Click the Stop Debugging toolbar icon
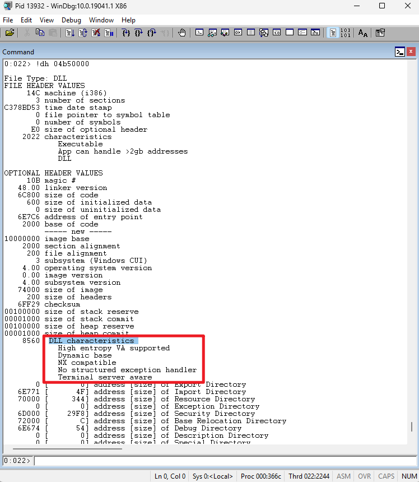Screen dimensions: 419x482 96,33
